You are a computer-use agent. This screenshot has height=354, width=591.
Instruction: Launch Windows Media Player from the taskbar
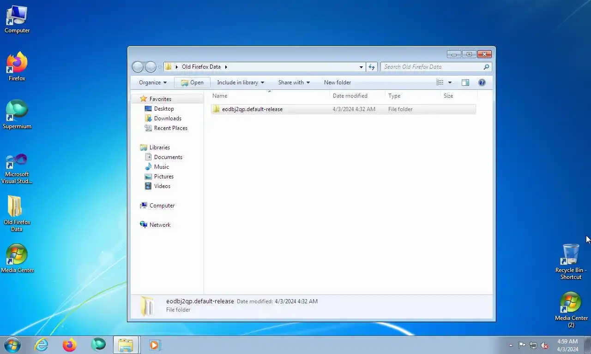click(x=154, y=345)
